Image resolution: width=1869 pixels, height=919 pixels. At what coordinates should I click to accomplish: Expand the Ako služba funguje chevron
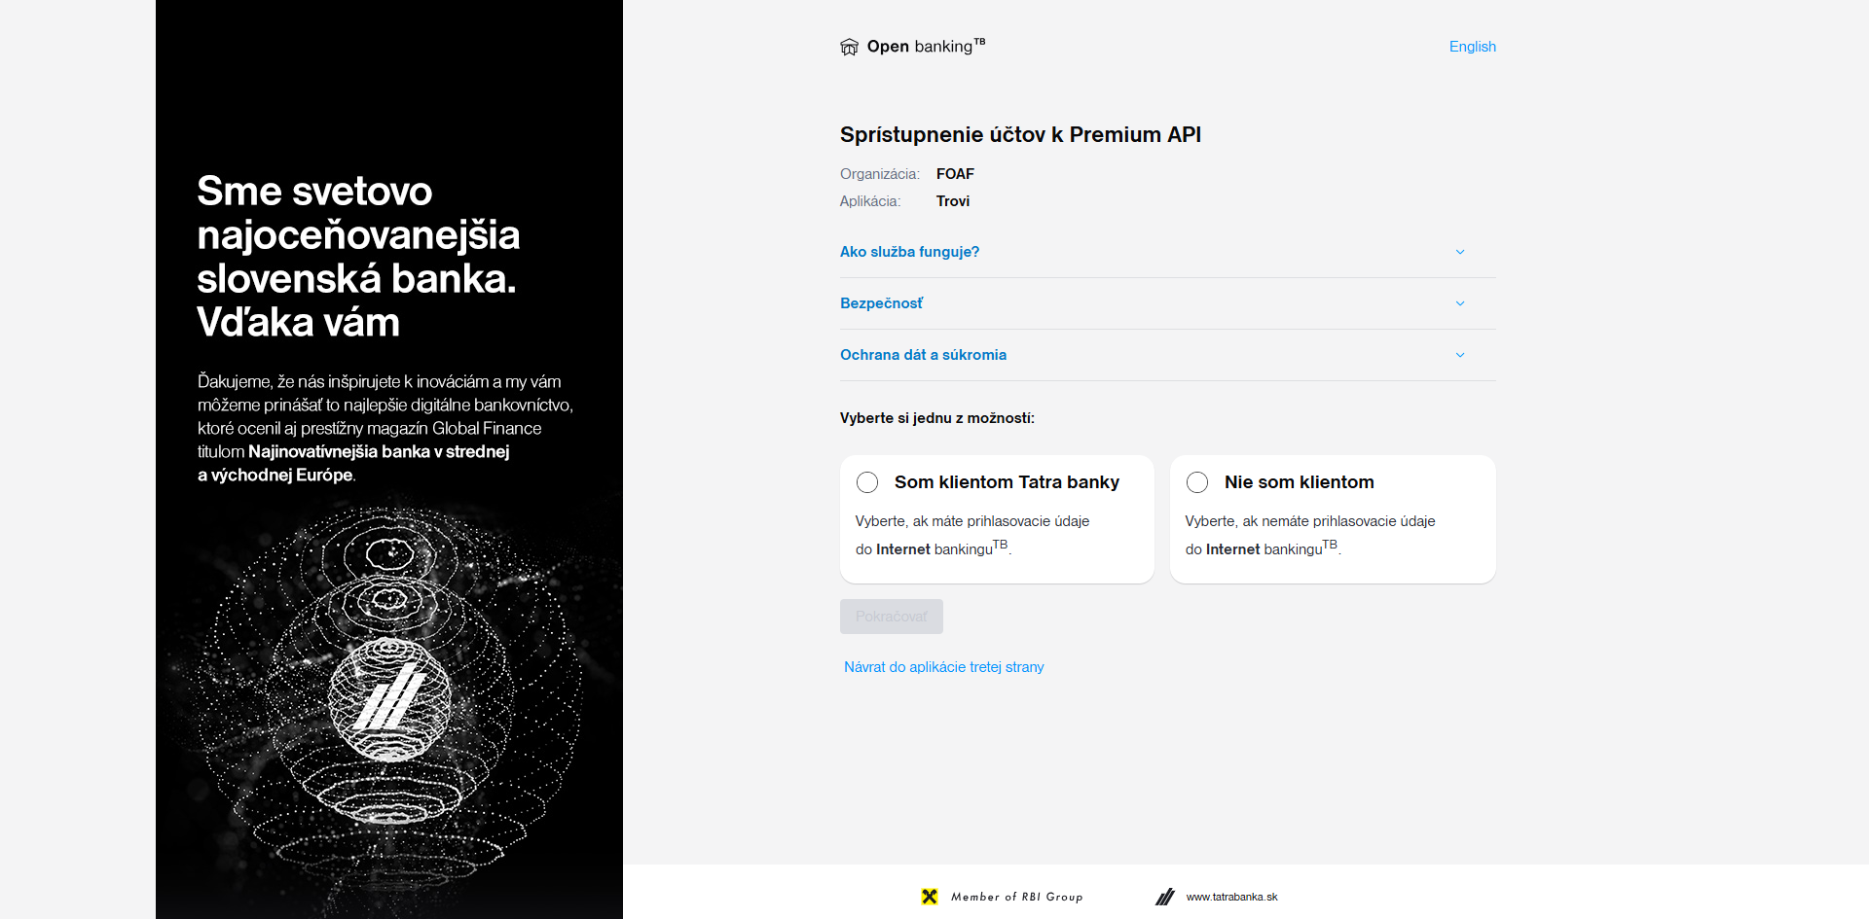[x=1460, y=252]
